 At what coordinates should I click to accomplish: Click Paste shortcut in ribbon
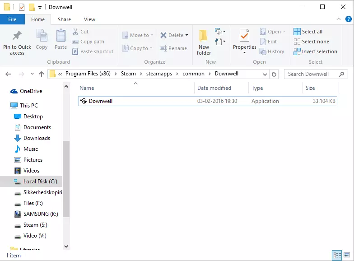[93, 51]
